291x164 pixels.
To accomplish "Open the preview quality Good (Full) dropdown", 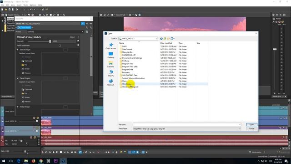I will pyautogui.click(x=121, y=15).
